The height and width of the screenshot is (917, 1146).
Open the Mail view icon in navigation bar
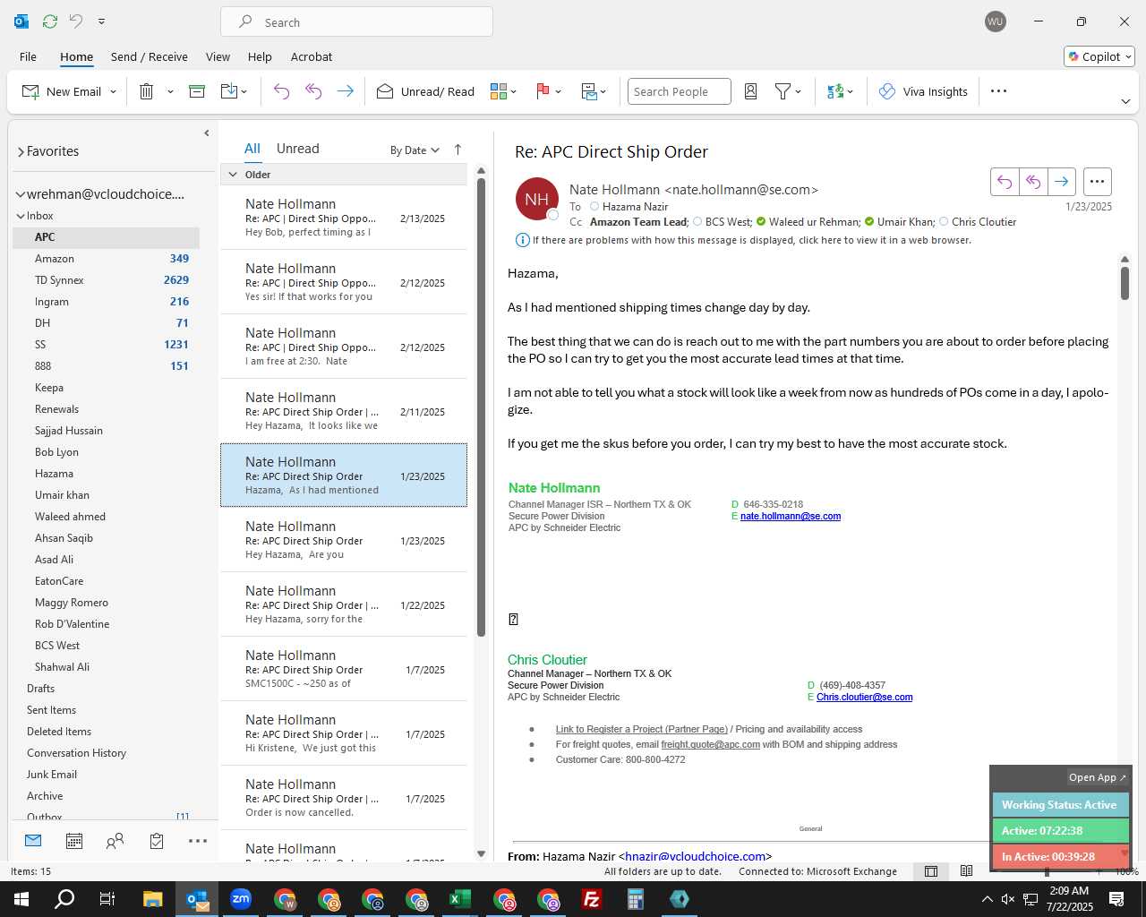(33, 841)
